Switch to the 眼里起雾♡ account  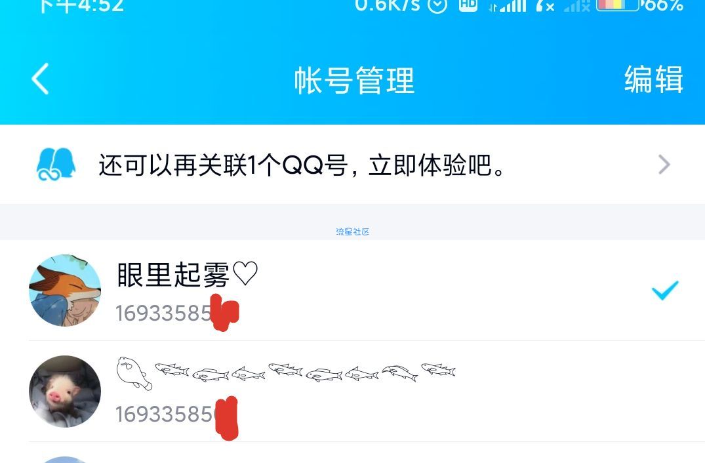click(353, 291)
